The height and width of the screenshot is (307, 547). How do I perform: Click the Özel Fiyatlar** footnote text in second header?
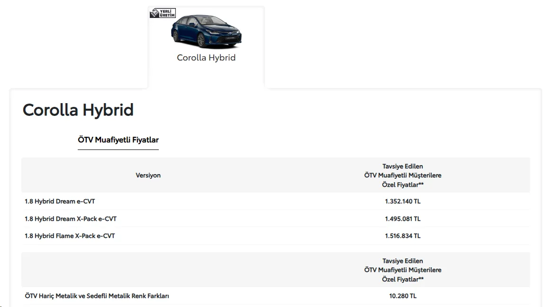coord(402,280)
